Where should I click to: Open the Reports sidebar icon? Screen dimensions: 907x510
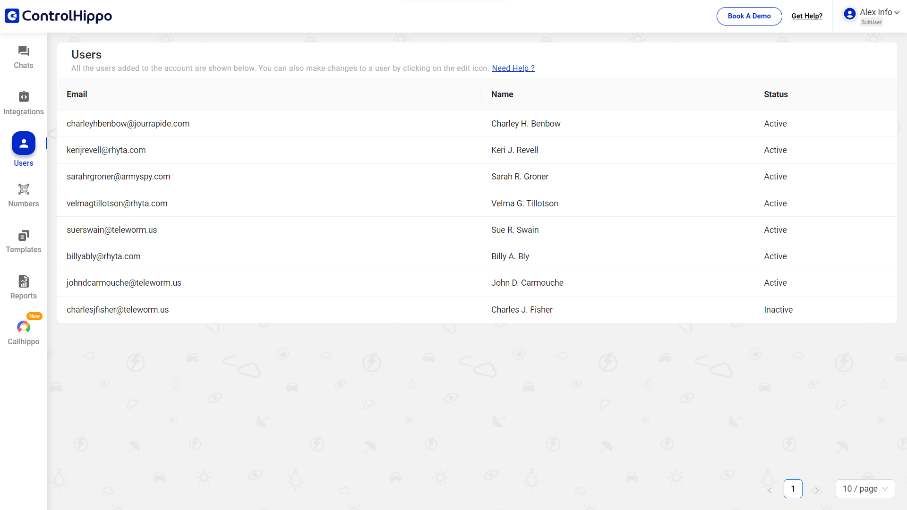24,281
